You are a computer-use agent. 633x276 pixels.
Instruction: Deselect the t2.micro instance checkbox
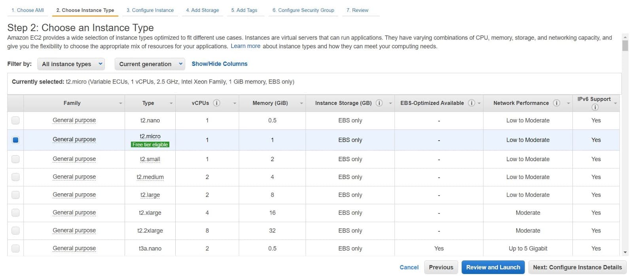coord(15,140)
